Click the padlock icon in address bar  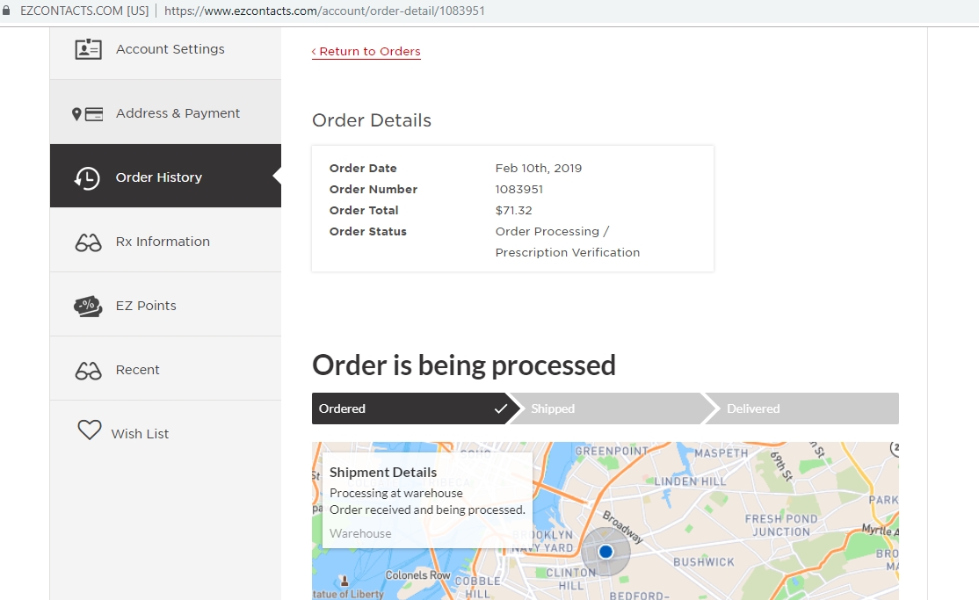[8, 11]
